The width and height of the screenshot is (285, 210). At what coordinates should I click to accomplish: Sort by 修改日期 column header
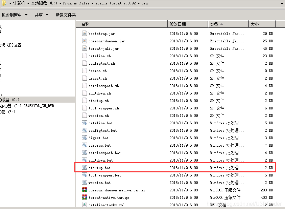188,24
